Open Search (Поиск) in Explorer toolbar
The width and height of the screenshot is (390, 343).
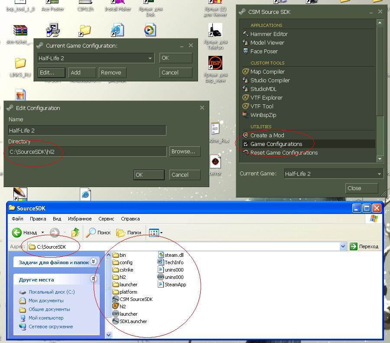click(98, 233)
